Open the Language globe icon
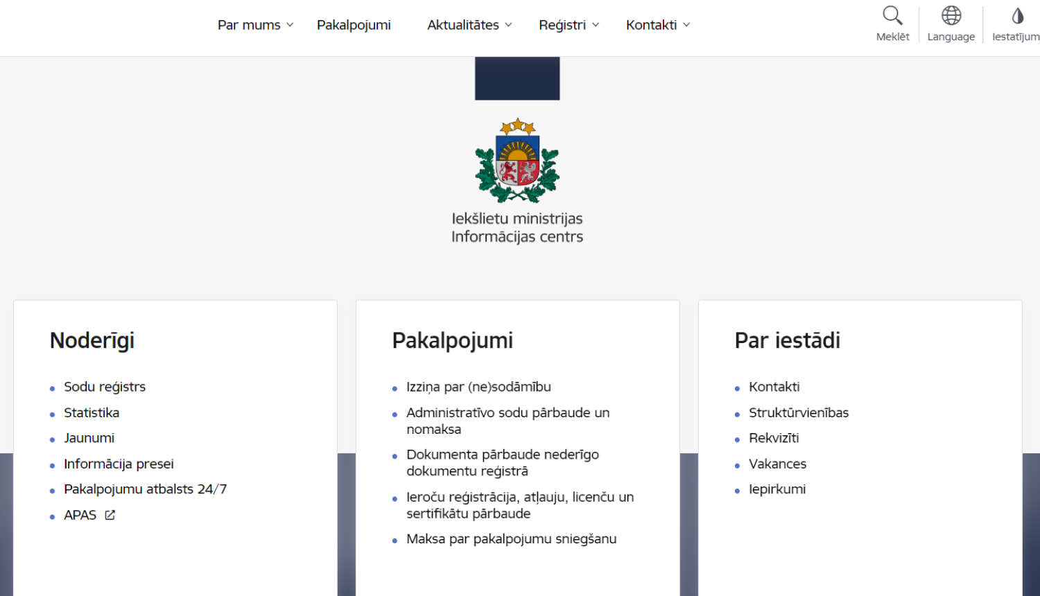 click(951, 15)
